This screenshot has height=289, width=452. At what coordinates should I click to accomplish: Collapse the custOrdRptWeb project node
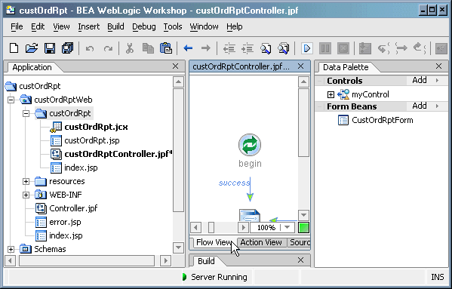[11, 100]
